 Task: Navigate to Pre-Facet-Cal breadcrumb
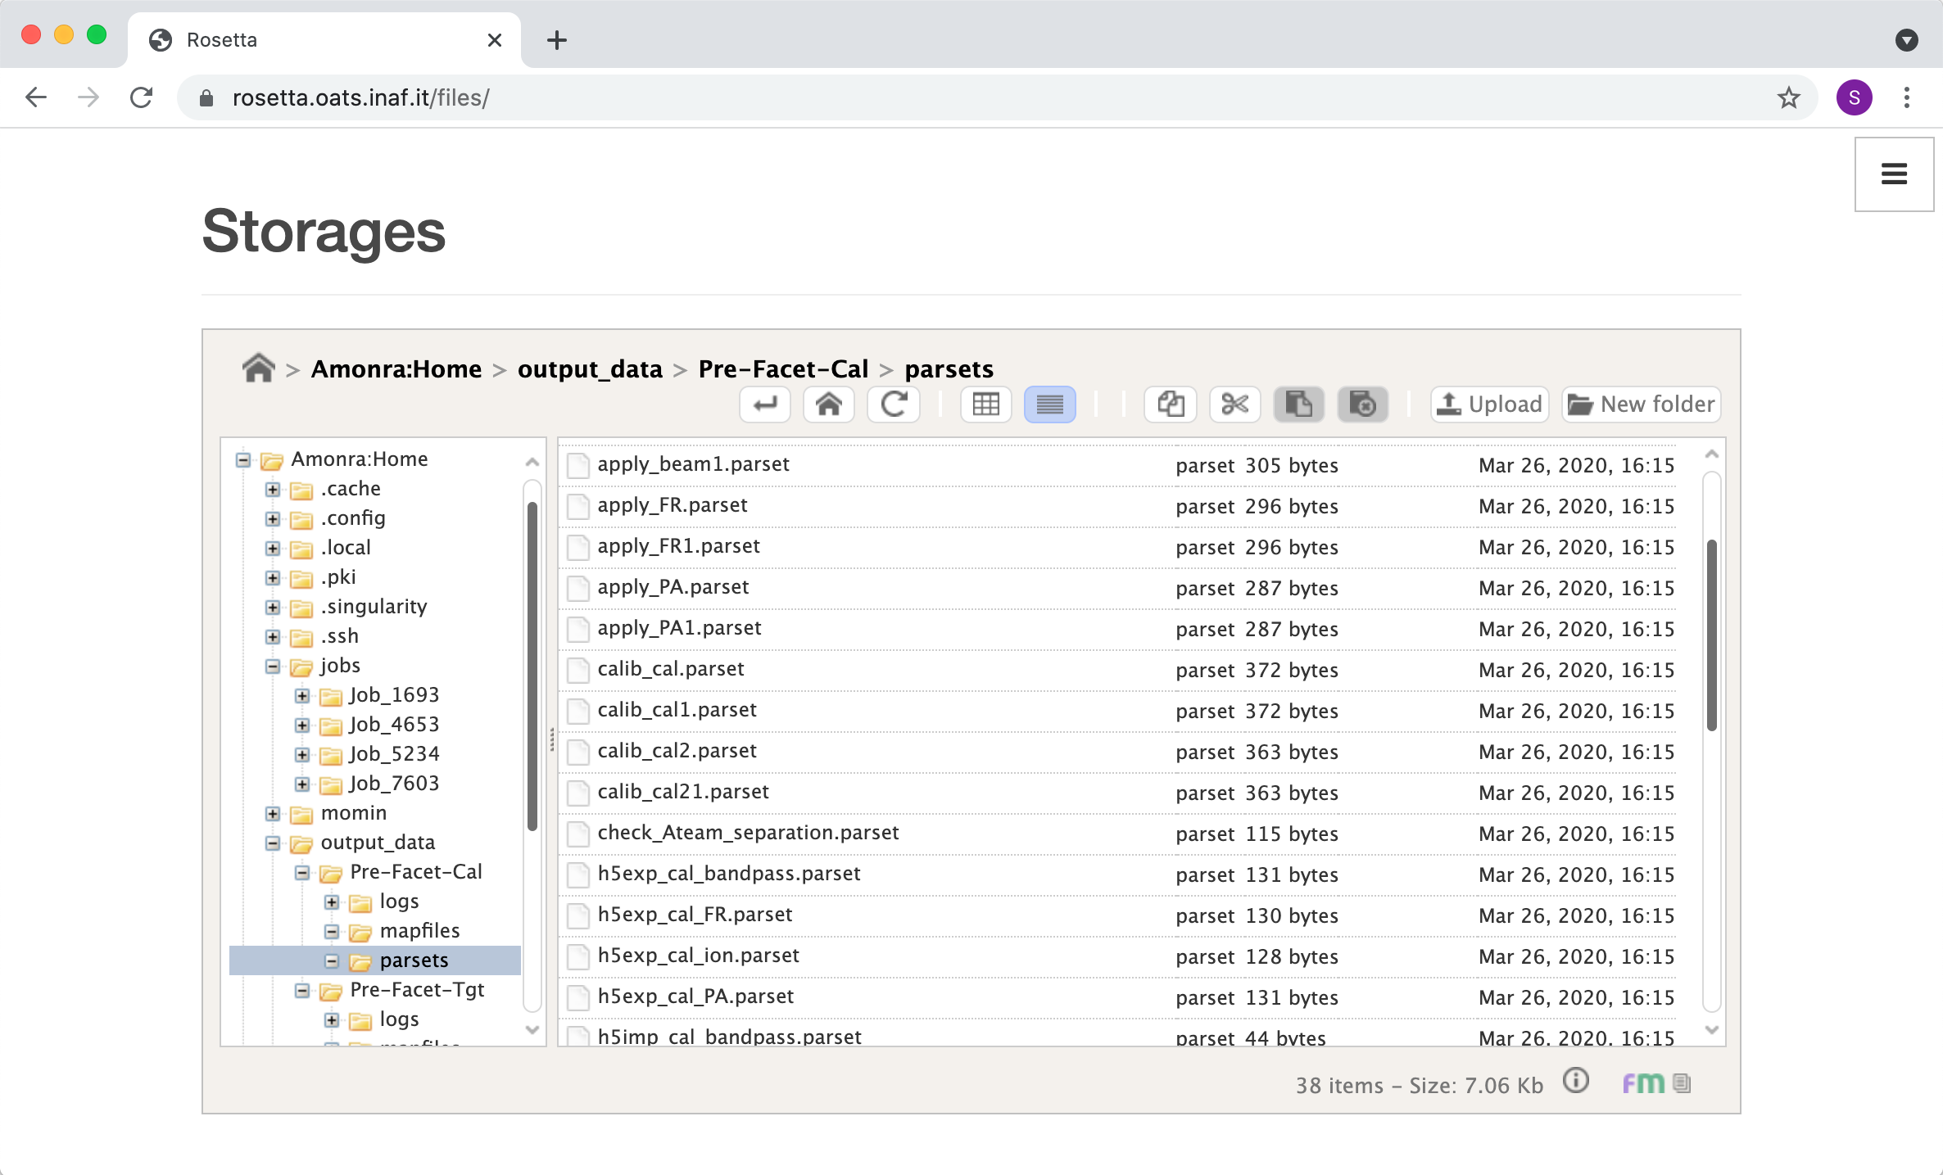[783, 369]
